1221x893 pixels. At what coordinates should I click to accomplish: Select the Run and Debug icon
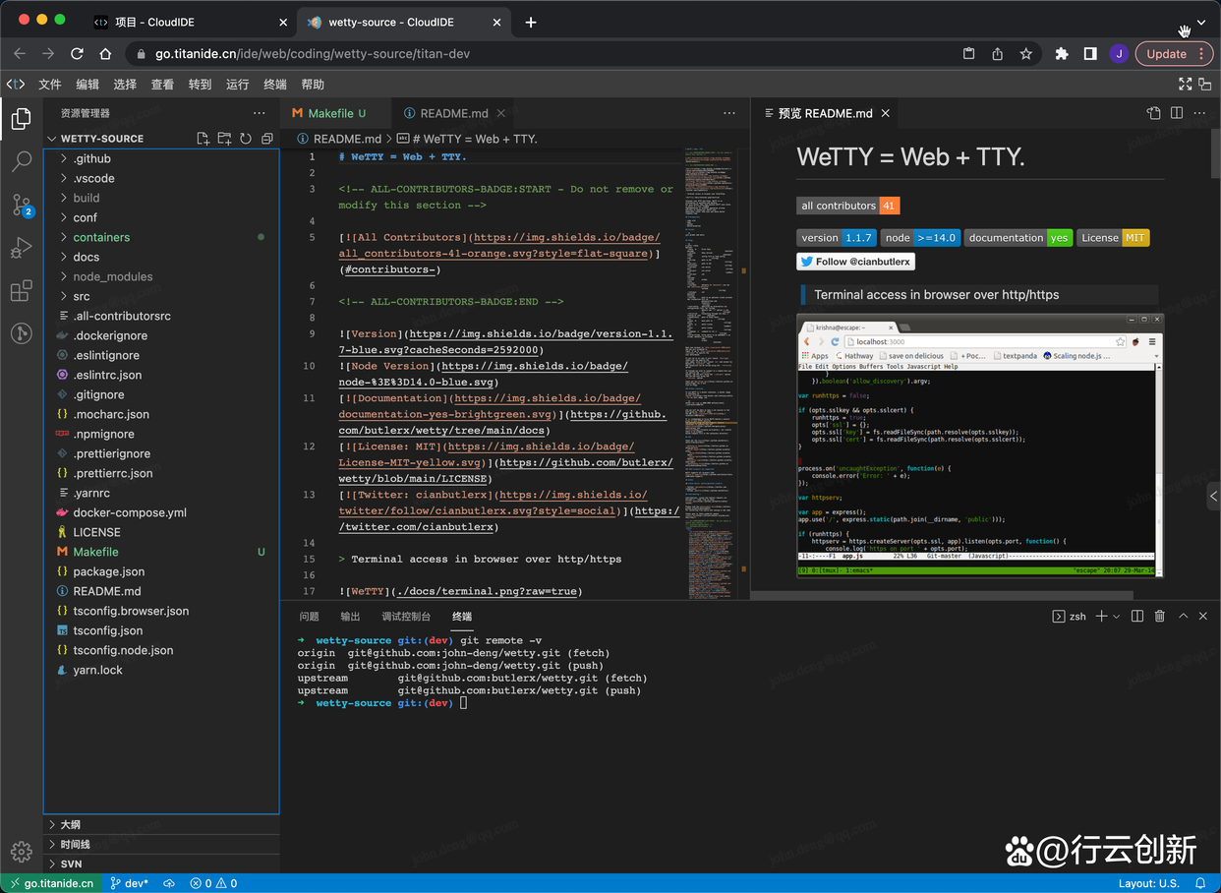[x=22, y=248]
